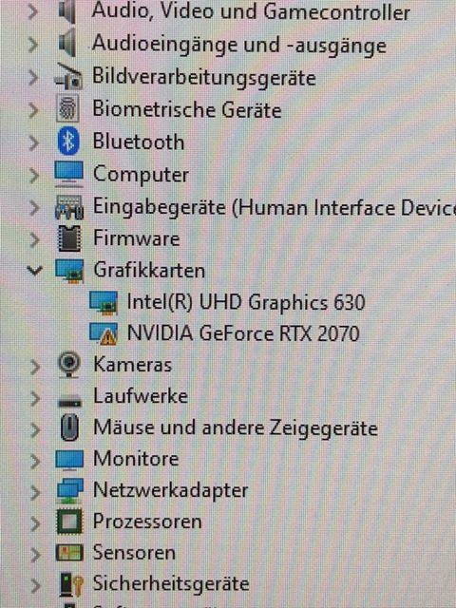Select Eingabegeräte (Human Interface Devices) label
This screenshot has height=608, width=456.
(275, 206)
